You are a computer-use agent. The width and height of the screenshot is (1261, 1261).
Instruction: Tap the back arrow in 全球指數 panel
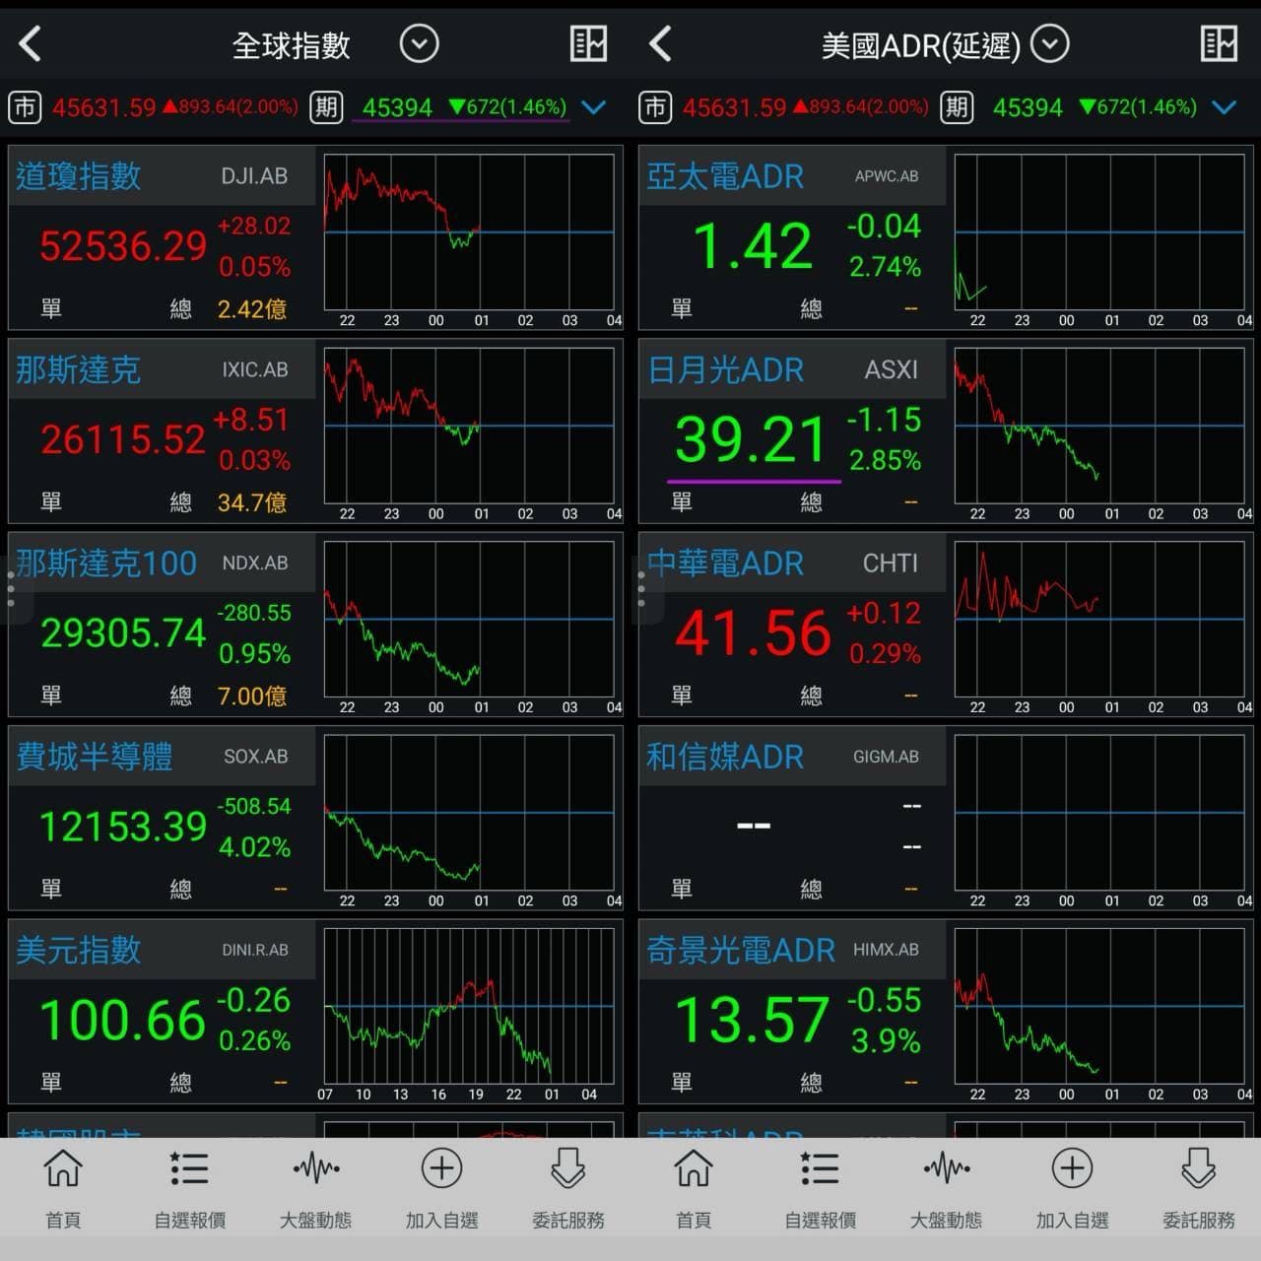[31, 44]
